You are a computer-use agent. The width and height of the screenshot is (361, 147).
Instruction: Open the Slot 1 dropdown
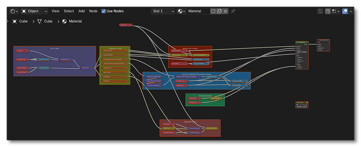pyautogui.click(x=163, y=11)
